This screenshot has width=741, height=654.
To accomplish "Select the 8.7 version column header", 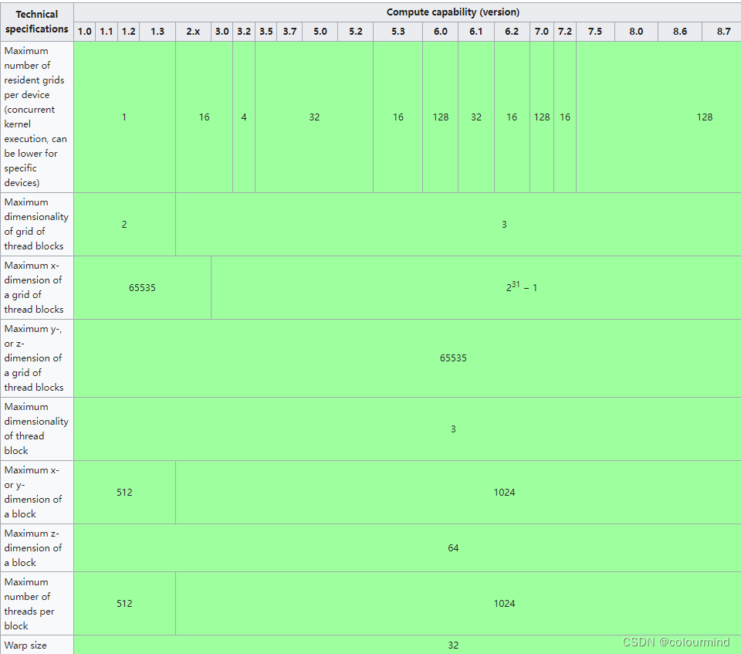I will click(723, 32).
